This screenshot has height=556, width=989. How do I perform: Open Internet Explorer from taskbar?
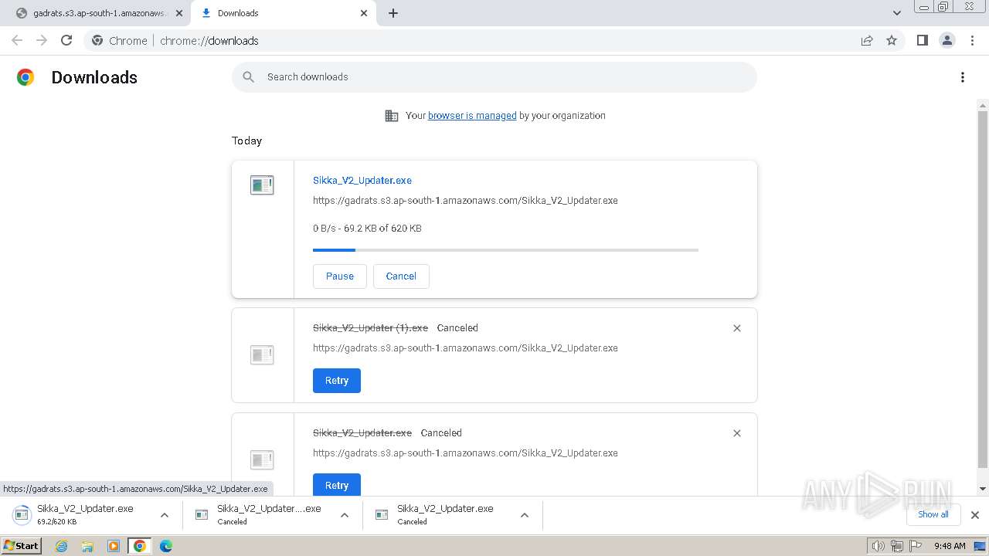coord(62,546)
